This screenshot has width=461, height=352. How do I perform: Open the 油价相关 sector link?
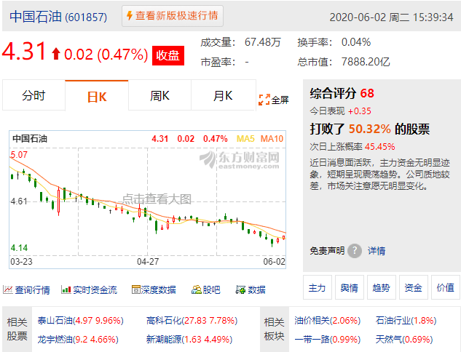[x=327, y=320]
